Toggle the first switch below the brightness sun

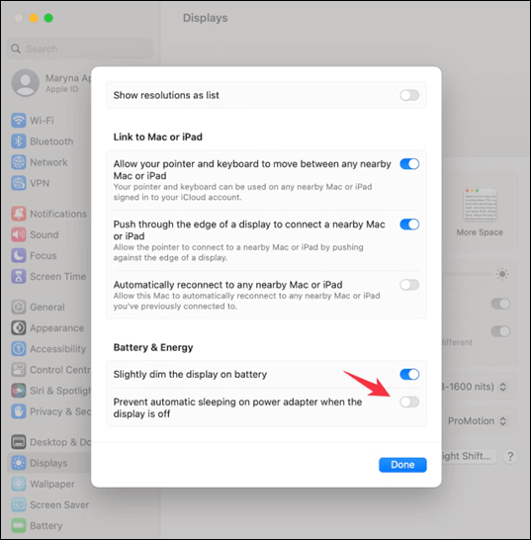[500, 304]
